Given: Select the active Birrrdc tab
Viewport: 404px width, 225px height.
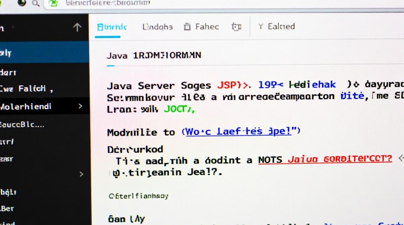Looking at the screenshot, I should pos(112,27).
